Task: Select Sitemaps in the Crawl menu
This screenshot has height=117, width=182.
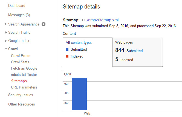Action: point(19,81)
